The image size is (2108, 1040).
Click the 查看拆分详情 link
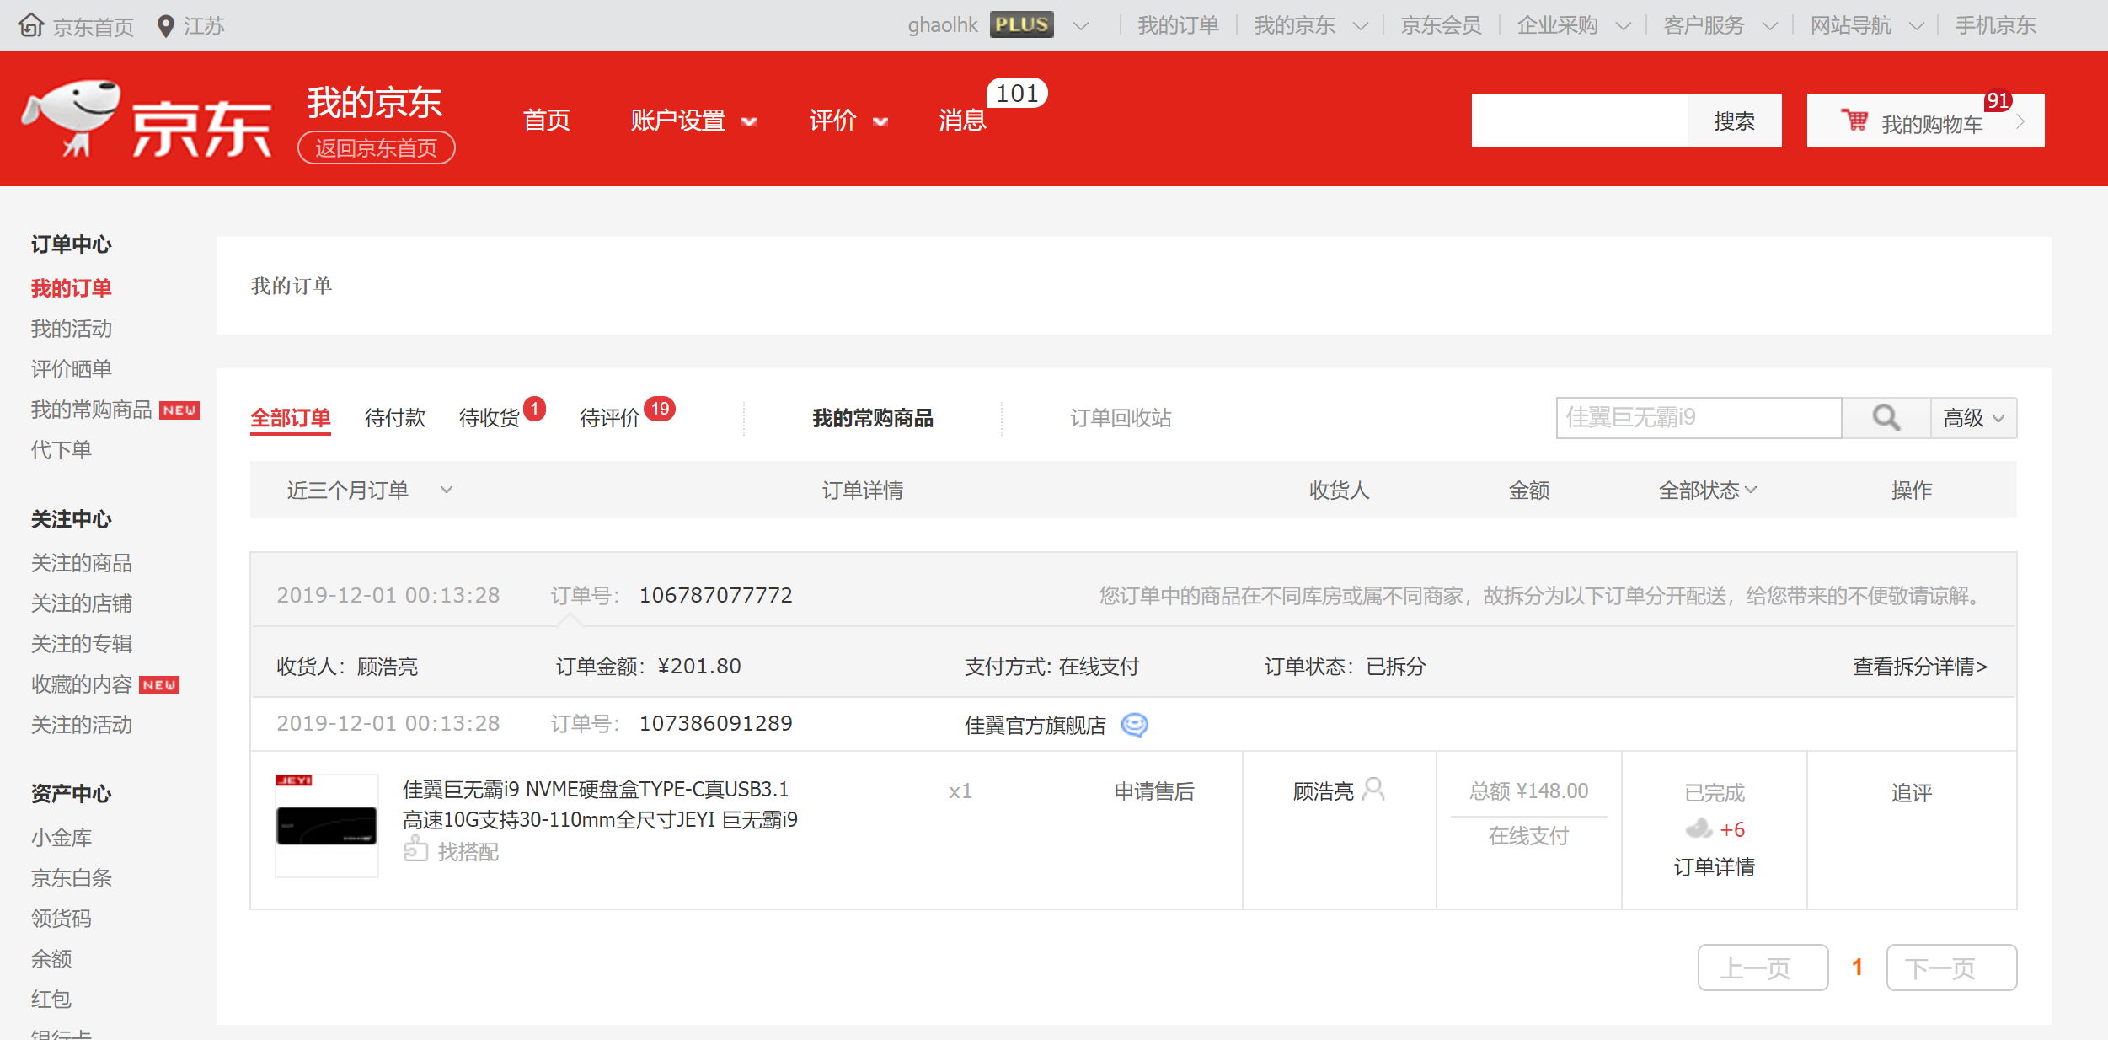coord(1920,667)
